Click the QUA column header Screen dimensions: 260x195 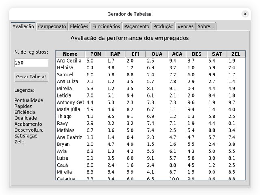157,54
